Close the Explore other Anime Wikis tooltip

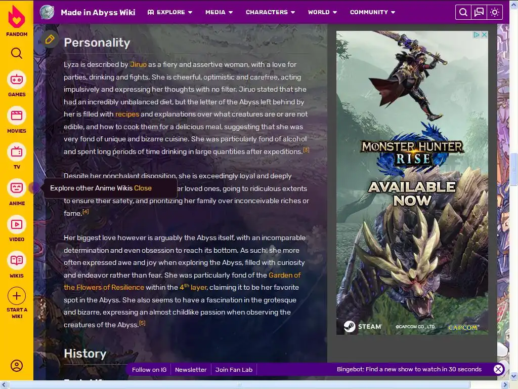click(143, 188)
